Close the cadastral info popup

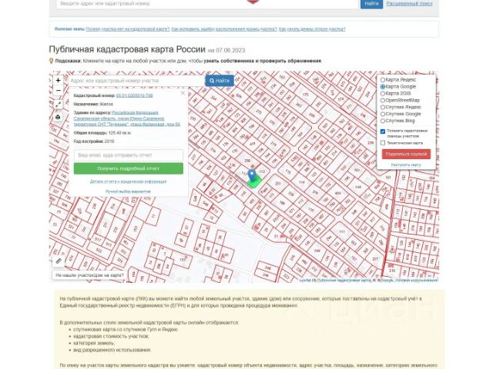(183, 93)
